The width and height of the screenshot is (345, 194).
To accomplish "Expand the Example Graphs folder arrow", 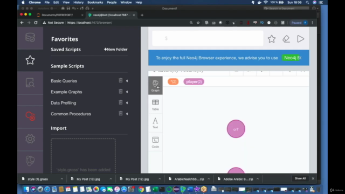I will (x=127, y=92).
